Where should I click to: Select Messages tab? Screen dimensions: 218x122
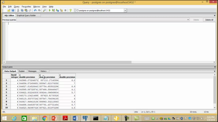32,71
